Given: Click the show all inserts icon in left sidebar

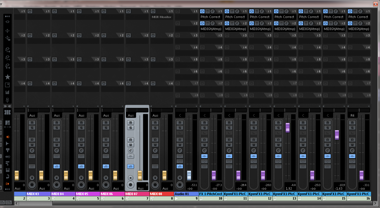Looking at the screenshot, I should (x=8, y=22).
